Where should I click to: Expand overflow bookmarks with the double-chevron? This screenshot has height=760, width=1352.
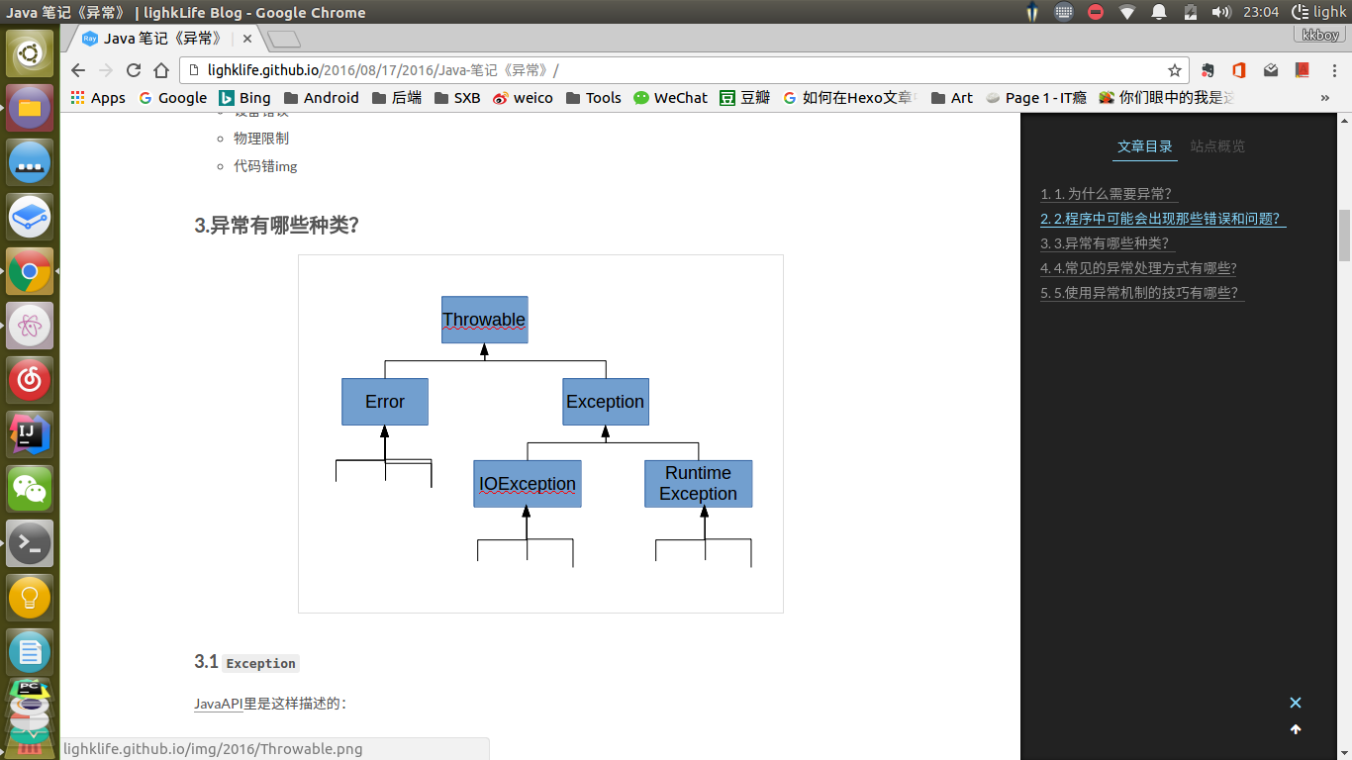coord(1325,97)
